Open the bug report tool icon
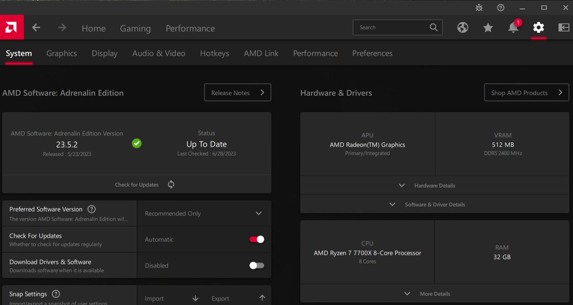573x305 pixels. pyautogui.click(x=479, y=8)
